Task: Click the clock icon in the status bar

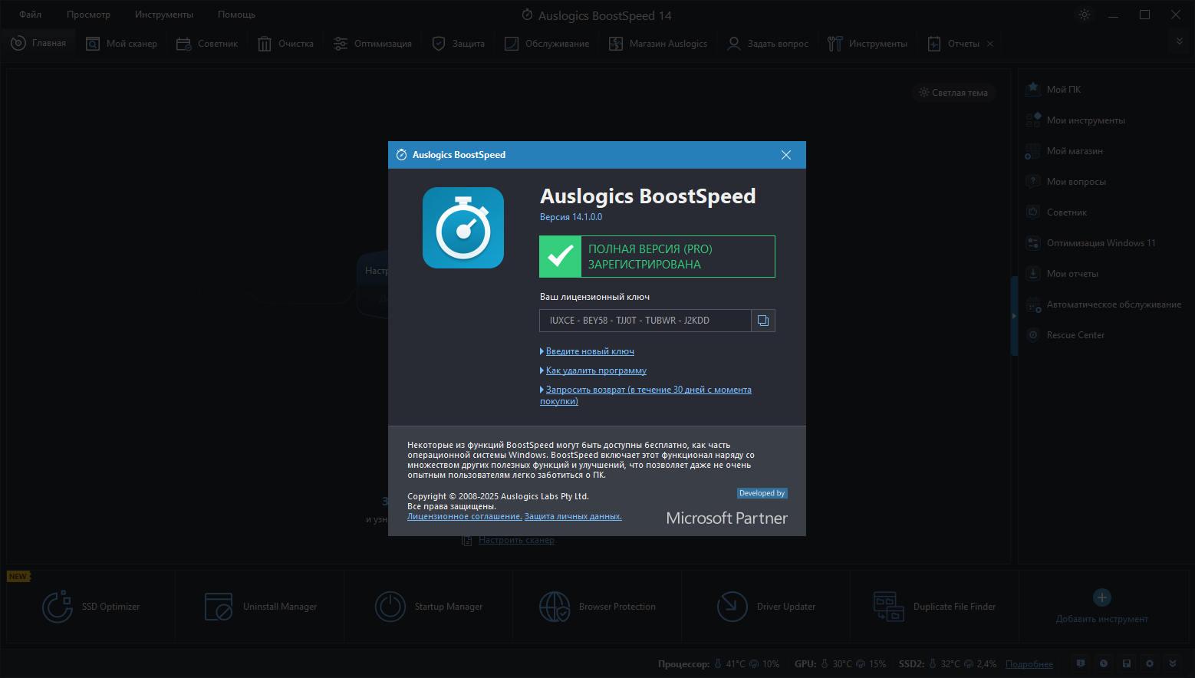Action: point(1103,663)
